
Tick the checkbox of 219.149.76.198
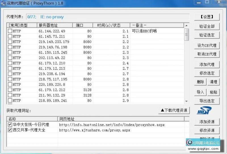(10, 47)
